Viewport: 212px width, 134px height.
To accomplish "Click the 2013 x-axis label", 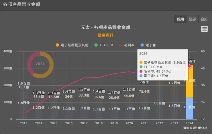I will tap(23, 123).
